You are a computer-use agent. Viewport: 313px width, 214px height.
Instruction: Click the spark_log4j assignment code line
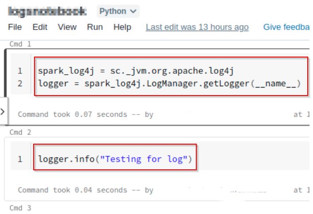[x=135, y=71]
